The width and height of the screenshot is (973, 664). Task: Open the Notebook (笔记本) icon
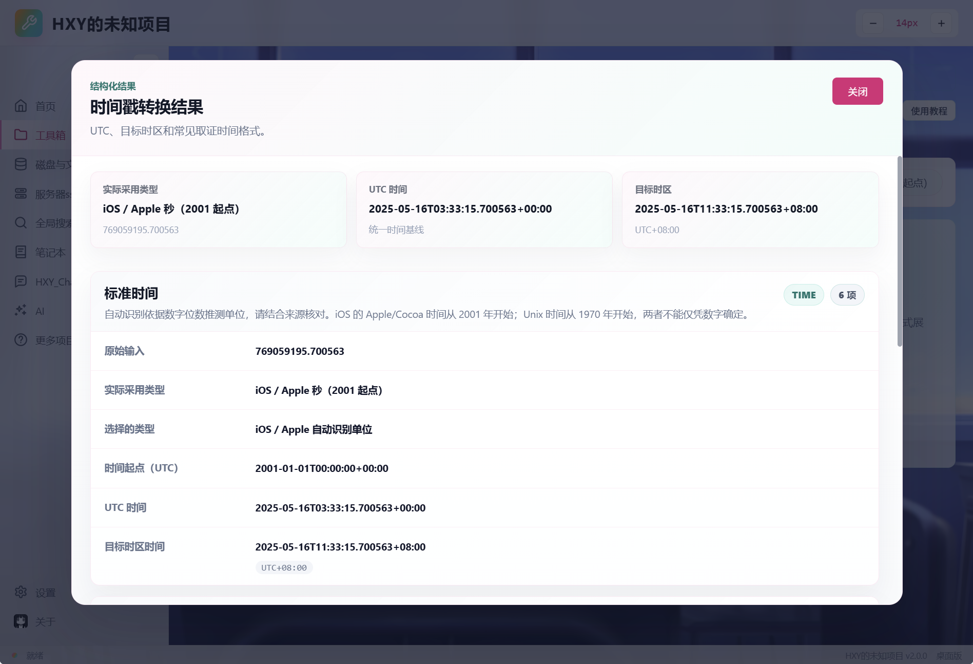21,252
